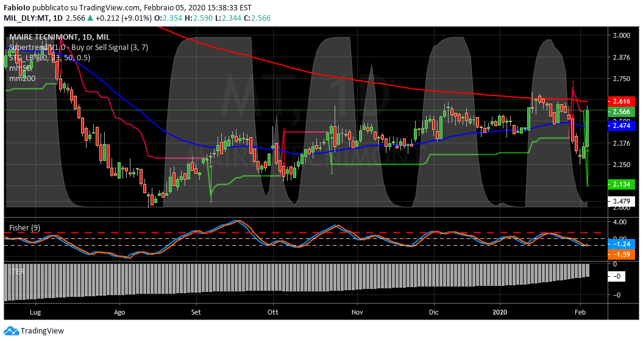The image size is (643, 342).
Task: Click the Nov month label on time axis
Action: 357,312
